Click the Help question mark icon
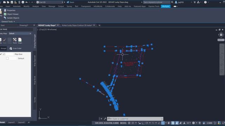This screenshot has width=225, height=126. tap(205, 2)
